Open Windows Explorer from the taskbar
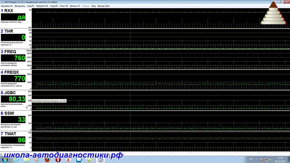290x163 pixels. (26, 160)
